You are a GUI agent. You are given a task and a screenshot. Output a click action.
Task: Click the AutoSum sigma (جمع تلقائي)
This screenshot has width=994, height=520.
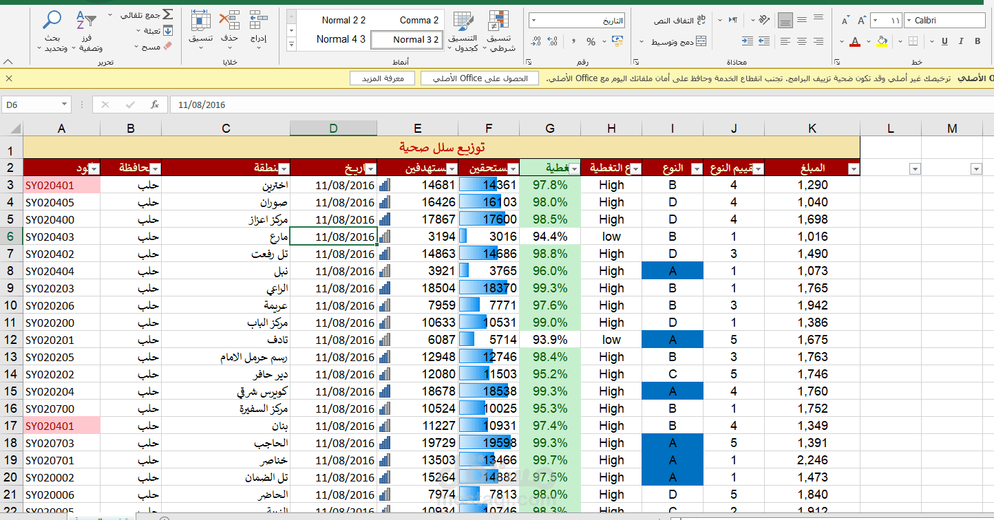coord(167,14)
